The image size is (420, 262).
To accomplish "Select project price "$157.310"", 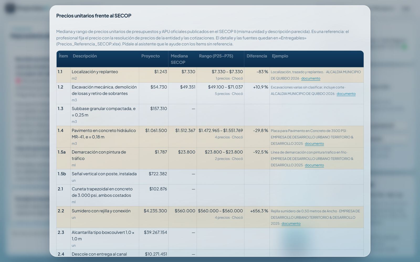I will click(159, 108).
